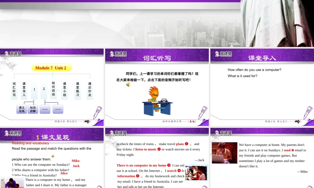
Task: Click the 结对活动 navigation box
Action: [53, 89]
